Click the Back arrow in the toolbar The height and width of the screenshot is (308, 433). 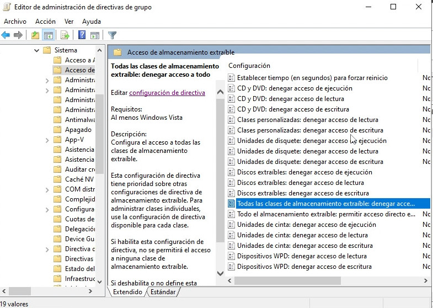6,35
